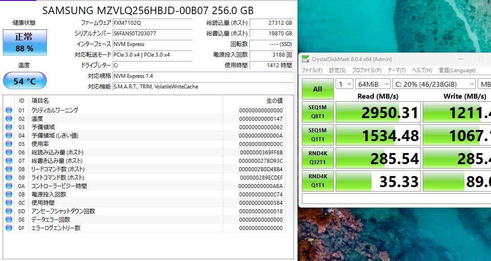Open the test count dropdown showing 1
The image size is (491, 261).
point(344,84)
